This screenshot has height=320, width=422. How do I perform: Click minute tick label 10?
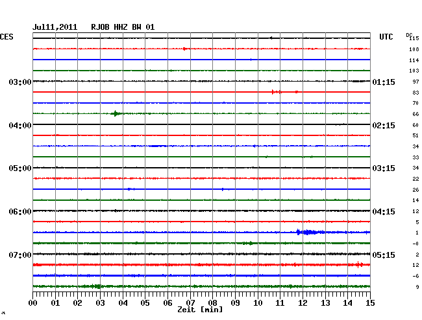pyautogui.click(x=258, y=303)
